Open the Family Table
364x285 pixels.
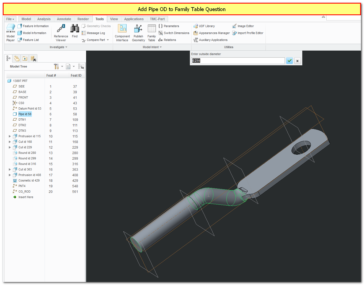(x=152, y=33)
